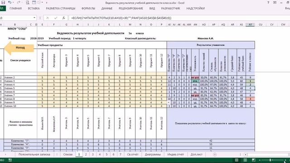Click the Redo arrow icon
Viewport: 290px width, 163px height.
(18, 3)
